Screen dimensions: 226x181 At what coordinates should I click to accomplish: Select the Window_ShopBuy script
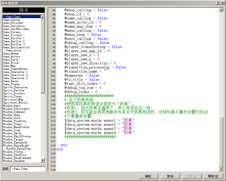pos(22,161)
